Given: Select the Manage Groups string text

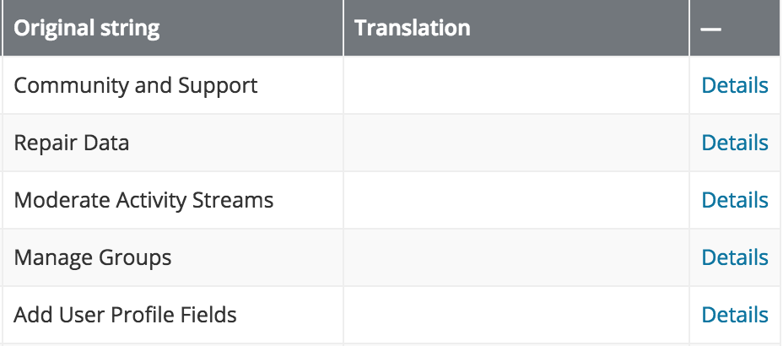Looking at the screenshot, I should coord(92,258).
